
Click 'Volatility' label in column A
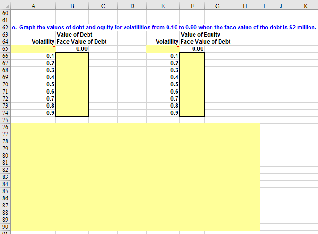pyautogui.click(x=43, y=42)
